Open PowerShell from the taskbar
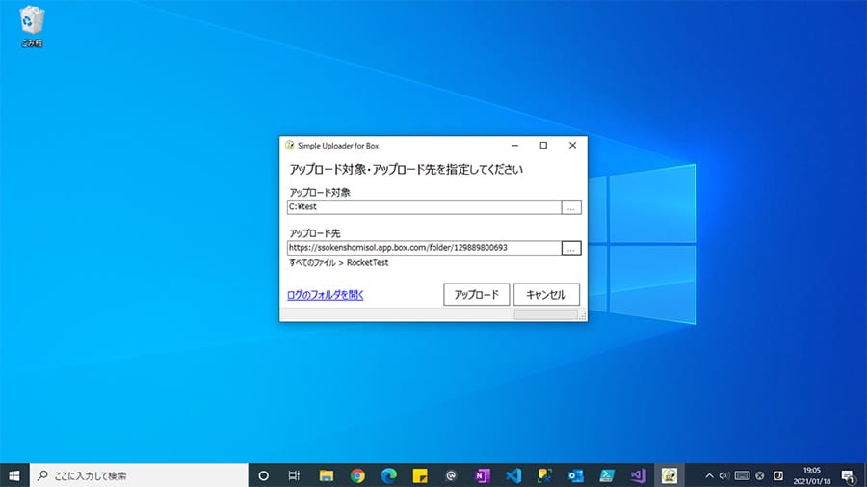The width and height of the screenshot is (867, 487). 606,475
